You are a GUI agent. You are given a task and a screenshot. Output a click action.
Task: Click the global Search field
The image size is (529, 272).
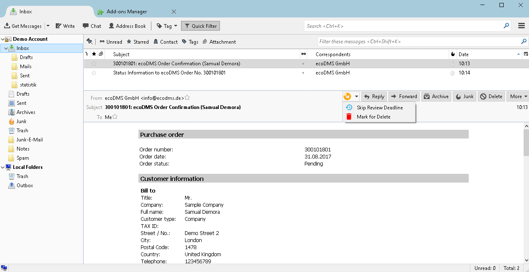point(408,26)
